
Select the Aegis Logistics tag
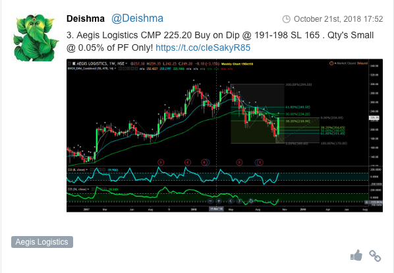tap(42, 242)
